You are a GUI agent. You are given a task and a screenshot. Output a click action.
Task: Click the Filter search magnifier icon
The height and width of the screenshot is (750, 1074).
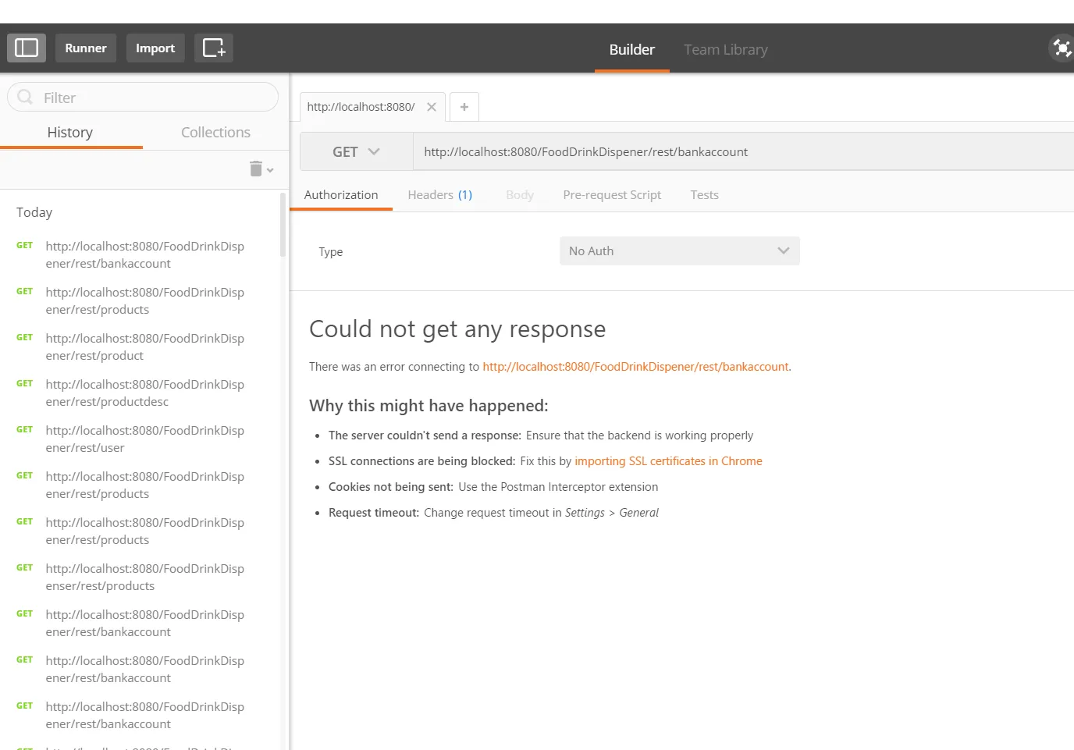(25, 97)
